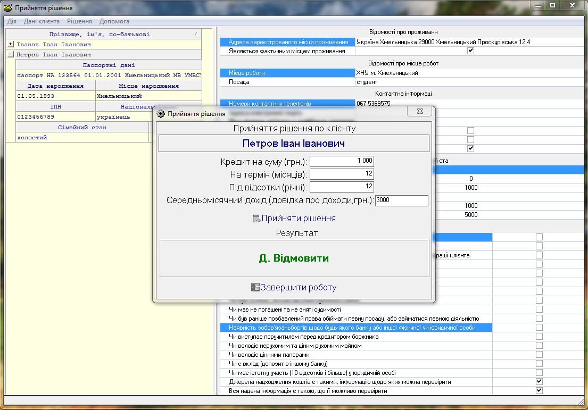The image size is (588, 410).
Task: Open the Дія menu
Action: (11, 21)
